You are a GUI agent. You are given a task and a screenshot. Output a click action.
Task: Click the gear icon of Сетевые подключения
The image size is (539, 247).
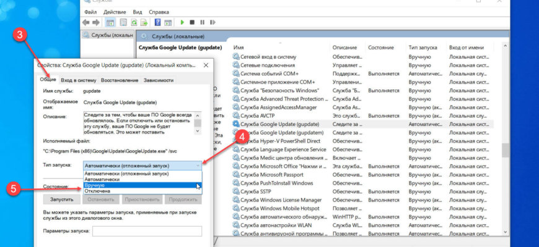coord(236,65)
